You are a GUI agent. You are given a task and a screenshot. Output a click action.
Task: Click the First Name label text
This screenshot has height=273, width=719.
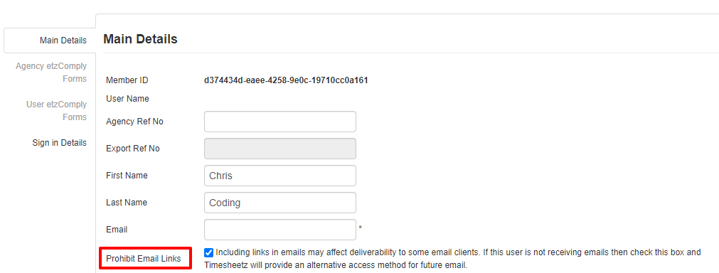tap(127, 176)
